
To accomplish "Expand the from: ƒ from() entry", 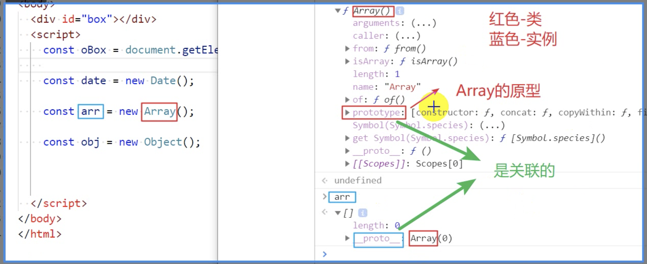I will point(347,48).
